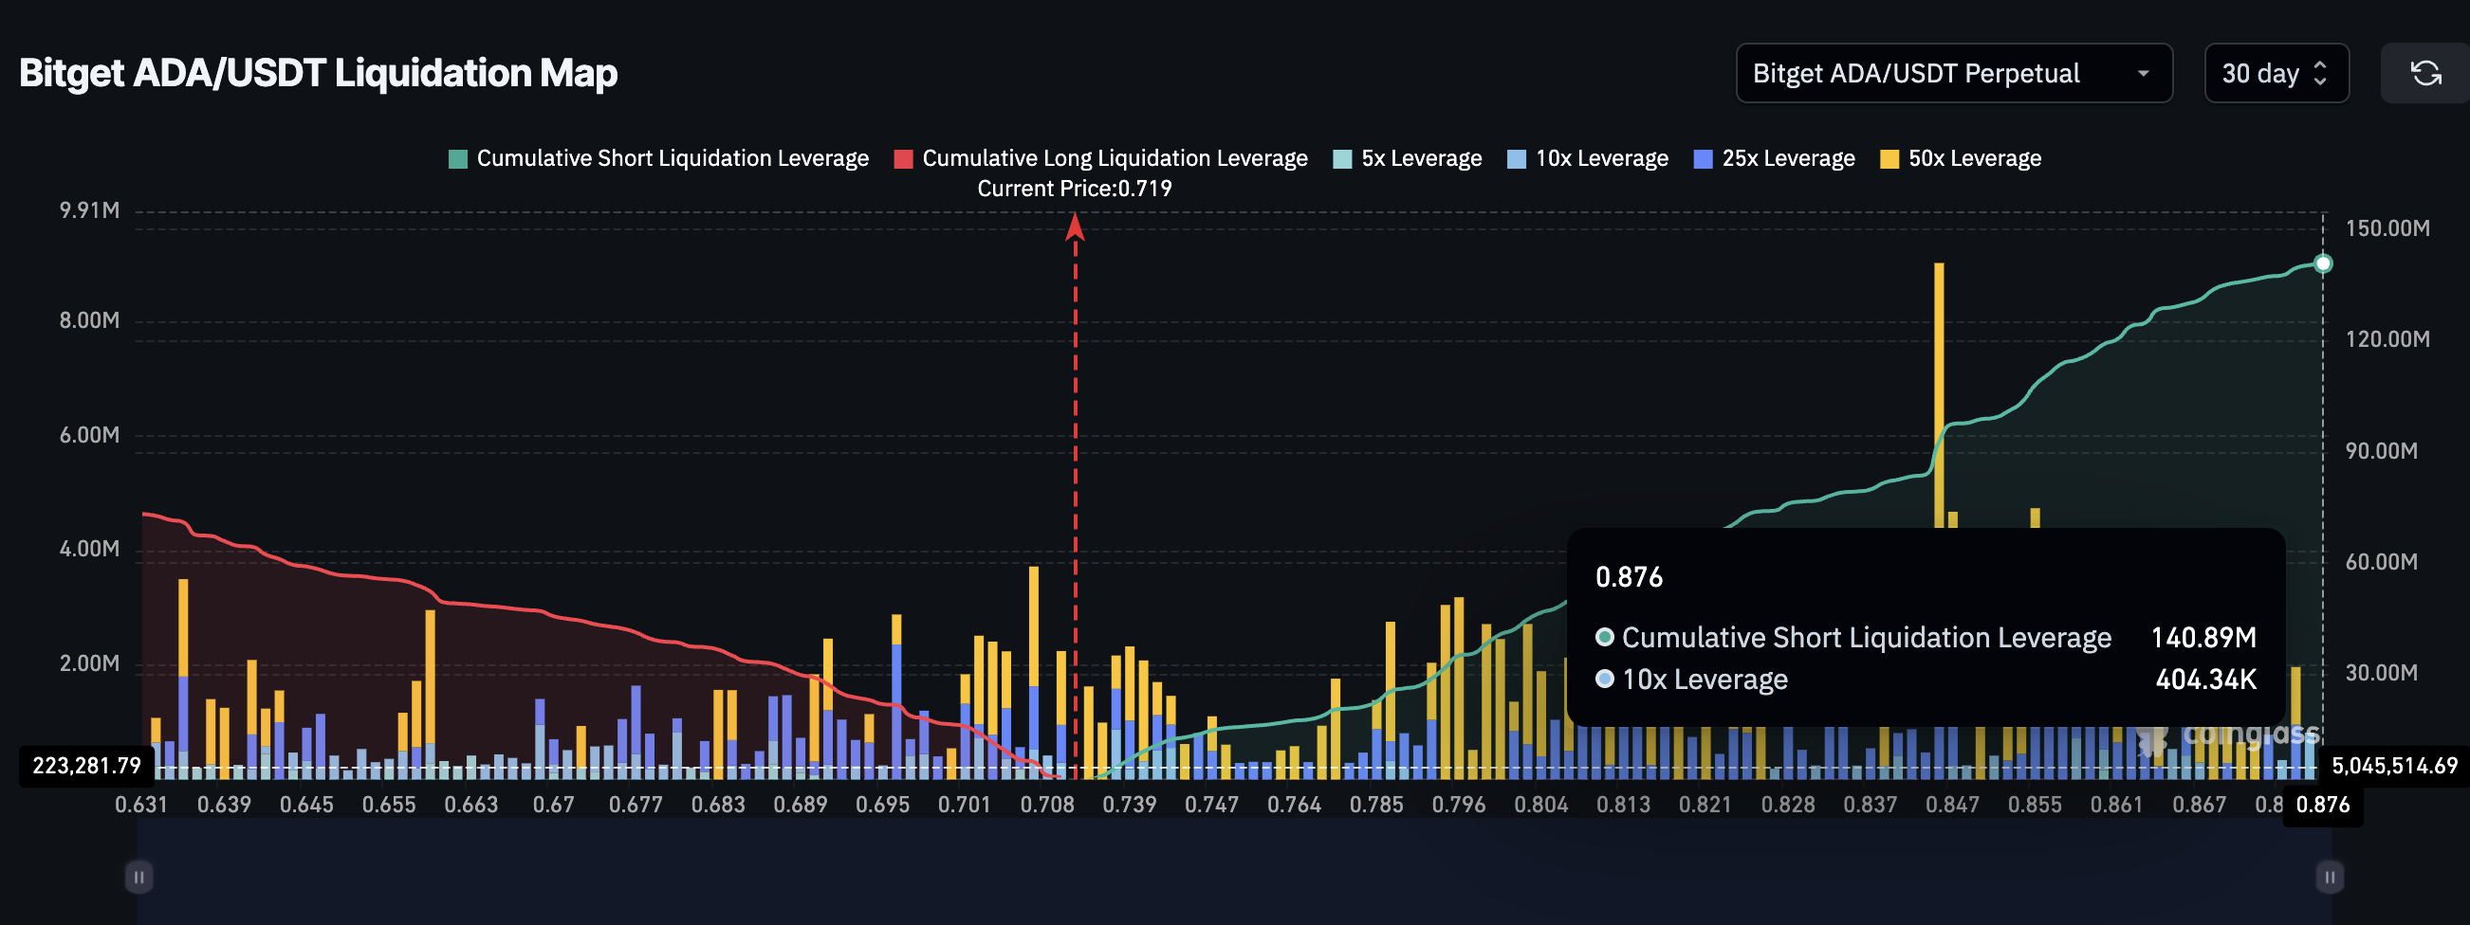Click the left pause handle on the range slider

(139, 875)
